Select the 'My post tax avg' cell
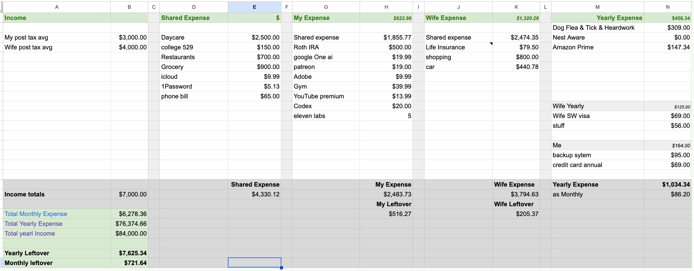Screen dimensions: 694x271 [x=57, y=37]
